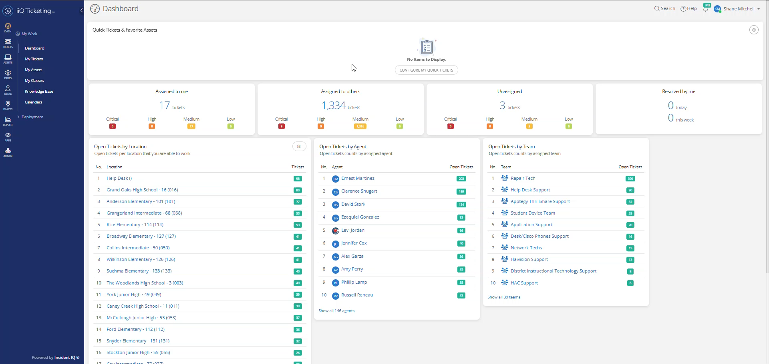Expand the Deployment menu group
The width and height of the screenshot is (769, 364).
point(32,117)
